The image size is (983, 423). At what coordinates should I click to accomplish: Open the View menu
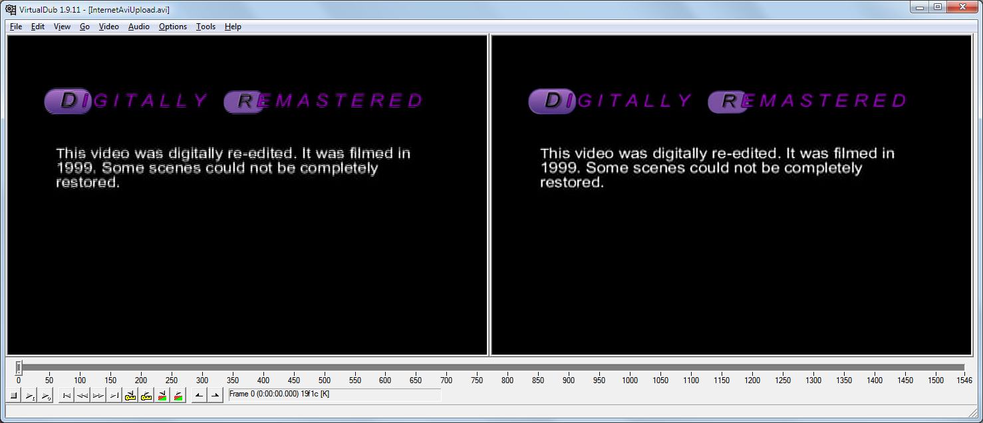[62, 27]
